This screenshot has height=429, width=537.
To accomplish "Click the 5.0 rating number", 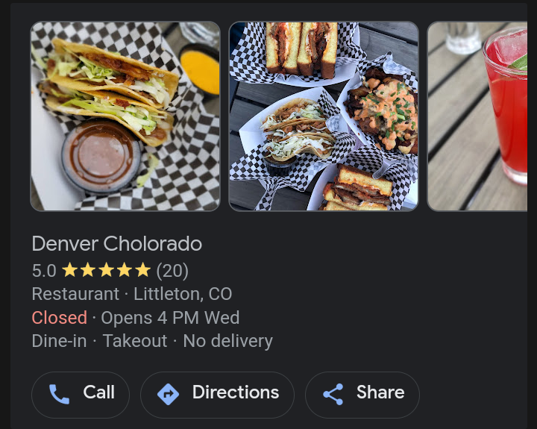I will 44,271.
